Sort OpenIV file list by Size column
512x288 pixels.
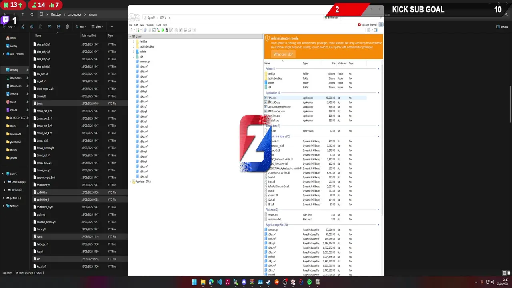tap(333, 63)
